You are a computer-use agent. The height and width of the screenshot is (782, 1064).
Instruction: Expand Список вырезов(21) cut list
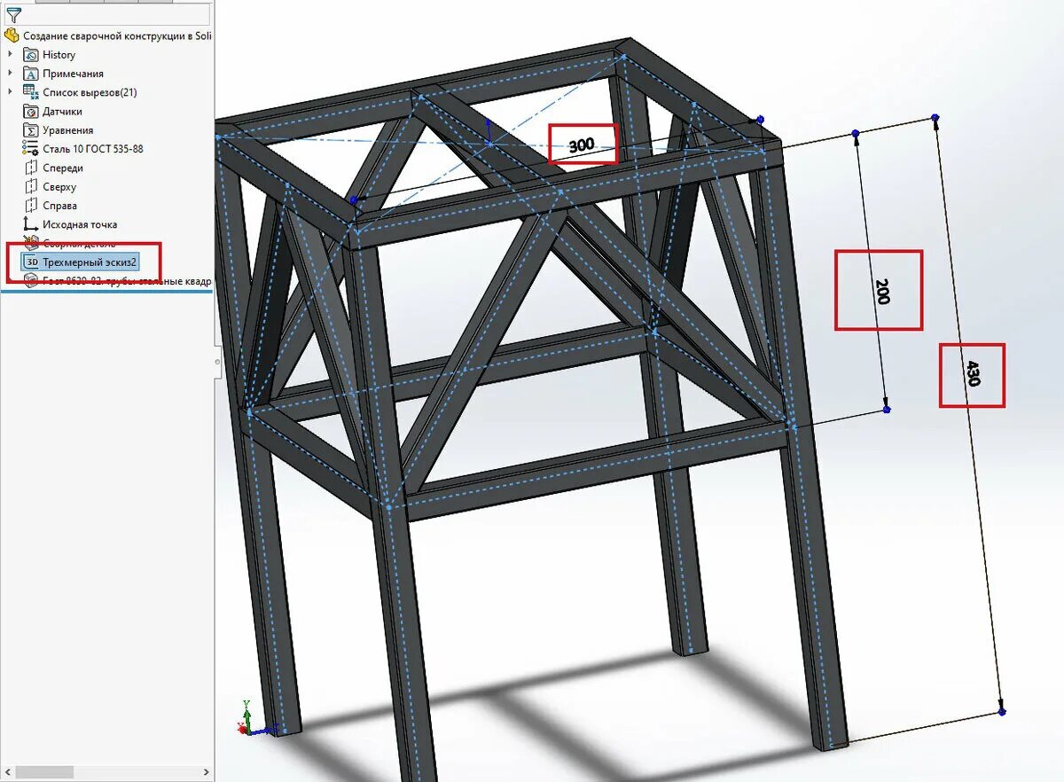point(11,92)
